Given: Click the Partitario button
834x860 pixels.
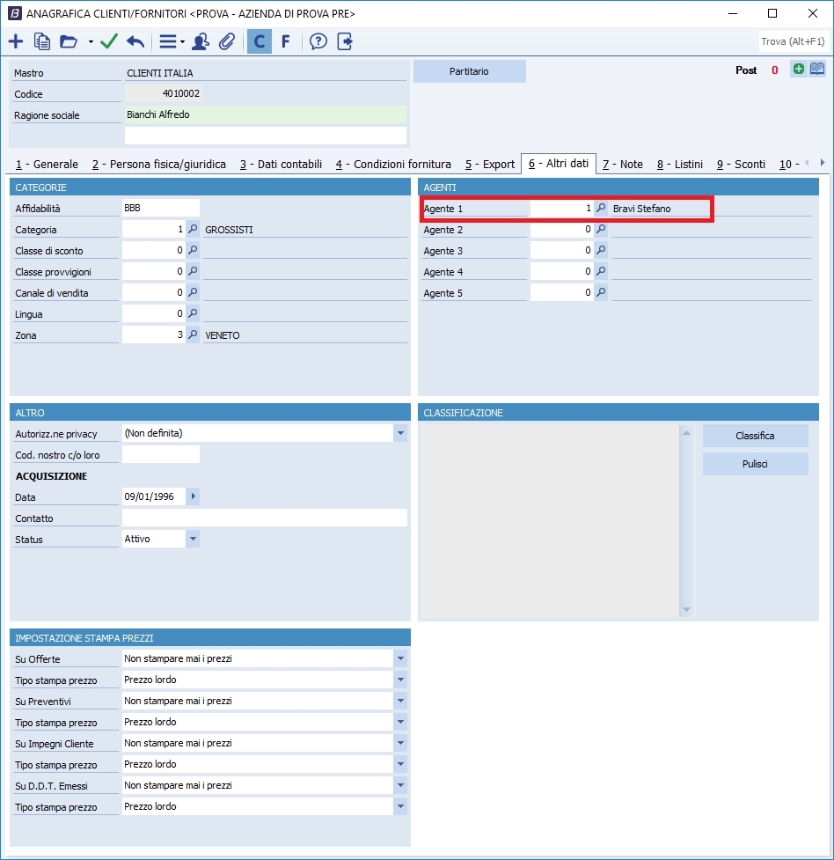Looking at the screenshot, I should pos(470,71).
